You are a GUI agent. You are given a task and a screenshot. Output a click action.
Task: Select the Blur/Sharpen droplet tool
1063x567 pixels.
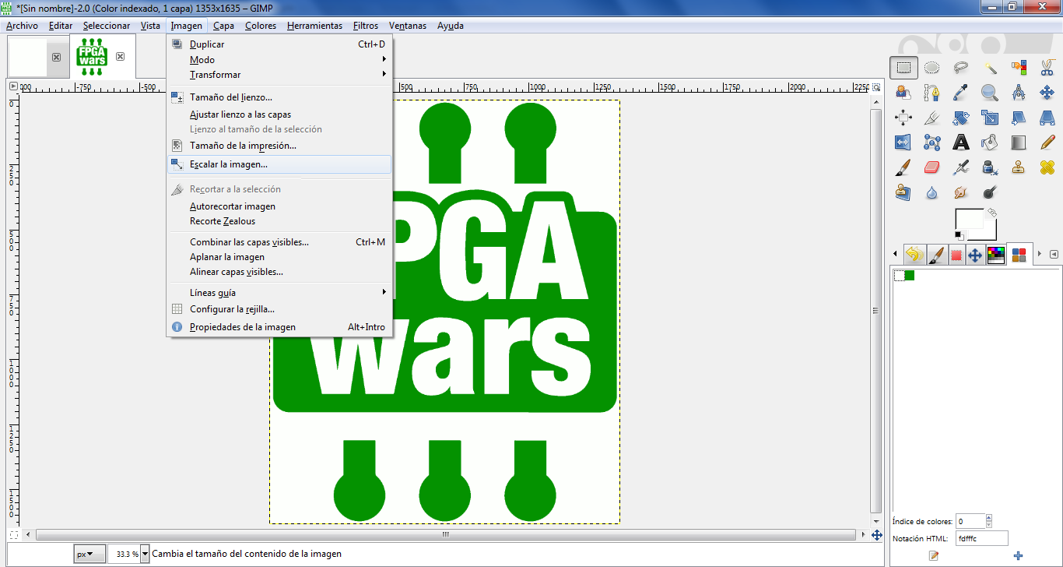click(932, 192)
